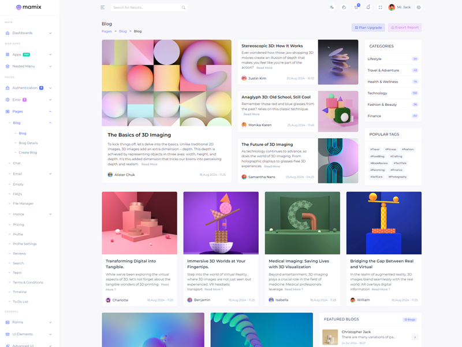
Task: Click the Mr. Jack profile avatar
Action: point(392,8)
